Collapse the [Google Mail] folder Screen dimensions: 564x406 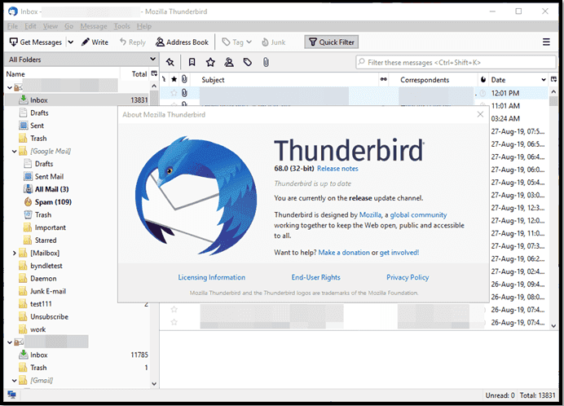(x=14, y=151)
